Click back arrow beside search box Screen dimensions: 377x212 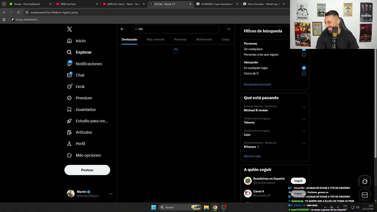[122, 29]
